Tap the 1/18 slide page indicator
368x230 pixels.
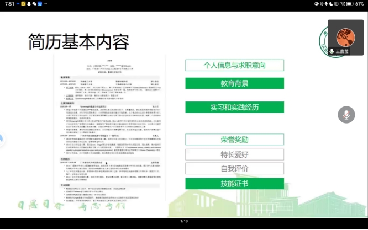click(184, 221)
